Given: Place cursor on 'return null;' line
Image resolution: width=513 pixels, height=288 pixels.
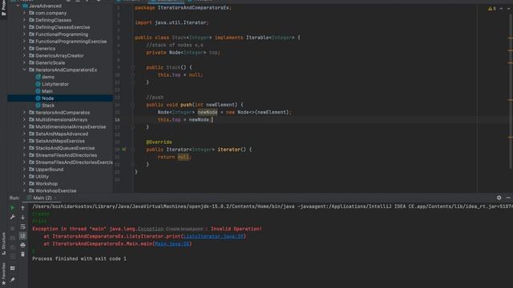Looking at the screenshot, I should pos(175,157).
